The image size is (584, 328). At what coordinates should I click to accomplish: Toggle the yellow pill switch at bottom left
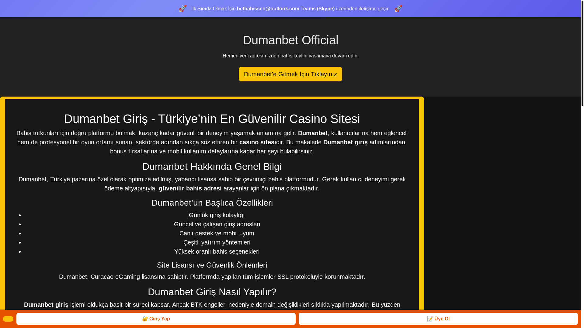click(x=8, y=319)
